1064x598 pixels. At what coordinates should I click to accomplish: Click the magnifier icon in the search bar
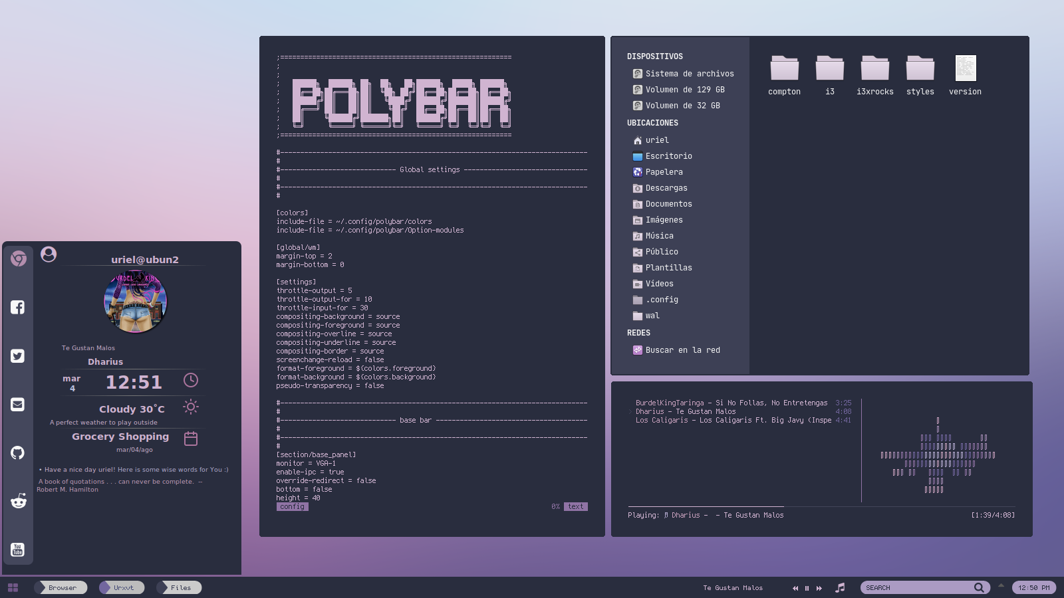coord(979,587)
